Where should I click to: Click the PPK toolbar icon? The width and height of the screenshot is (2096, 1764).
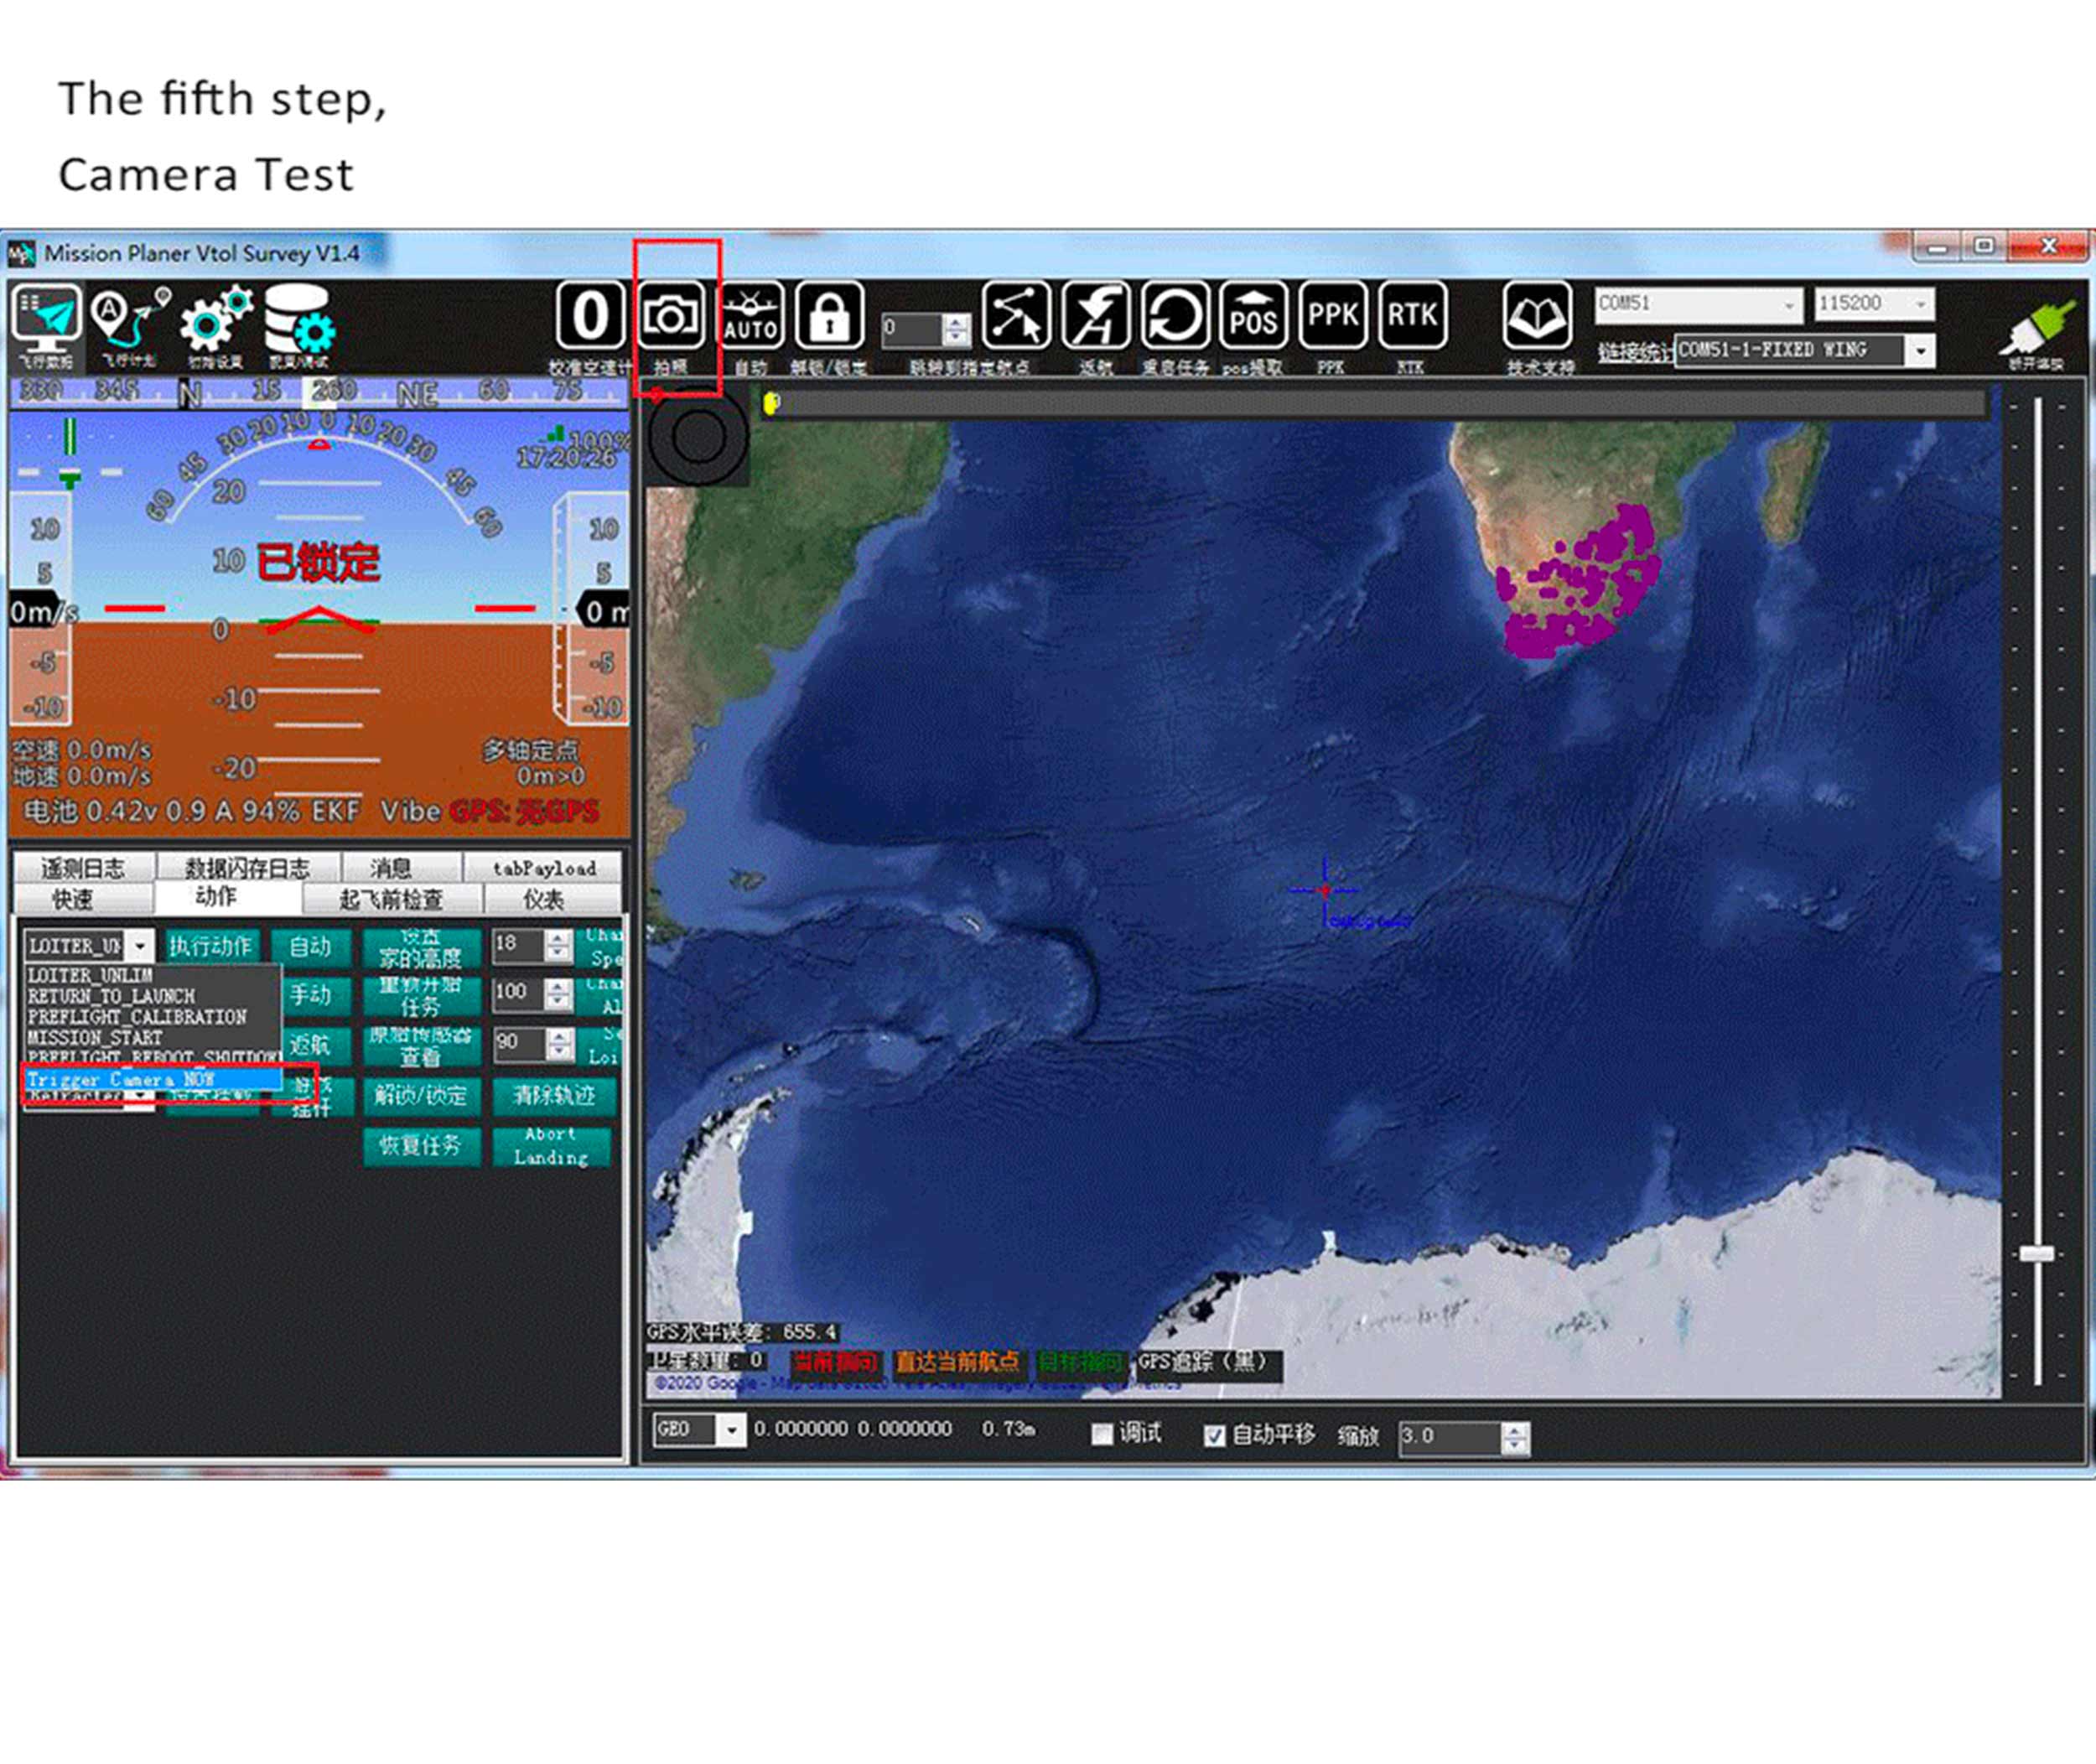pos(1332,317)
